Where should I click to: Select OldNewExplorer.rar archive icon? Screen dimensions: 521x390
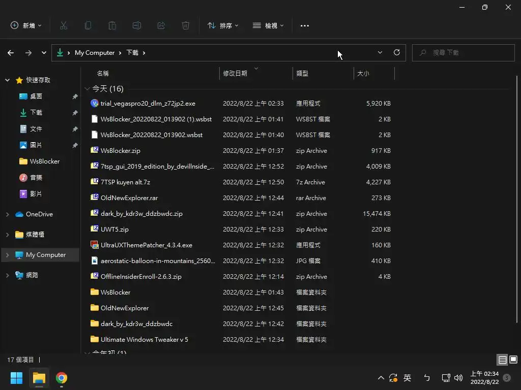tap(94, 198)
